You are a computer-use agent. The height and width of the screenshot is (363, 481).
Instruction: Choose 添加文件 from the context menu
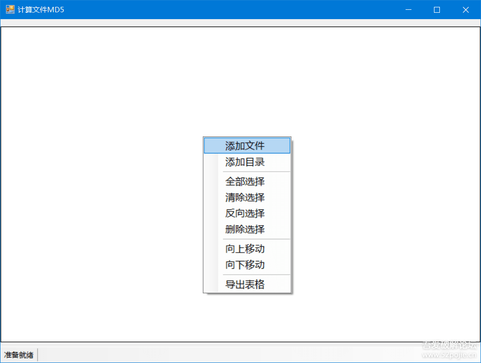pyautogui.click(x=245, y=146)
